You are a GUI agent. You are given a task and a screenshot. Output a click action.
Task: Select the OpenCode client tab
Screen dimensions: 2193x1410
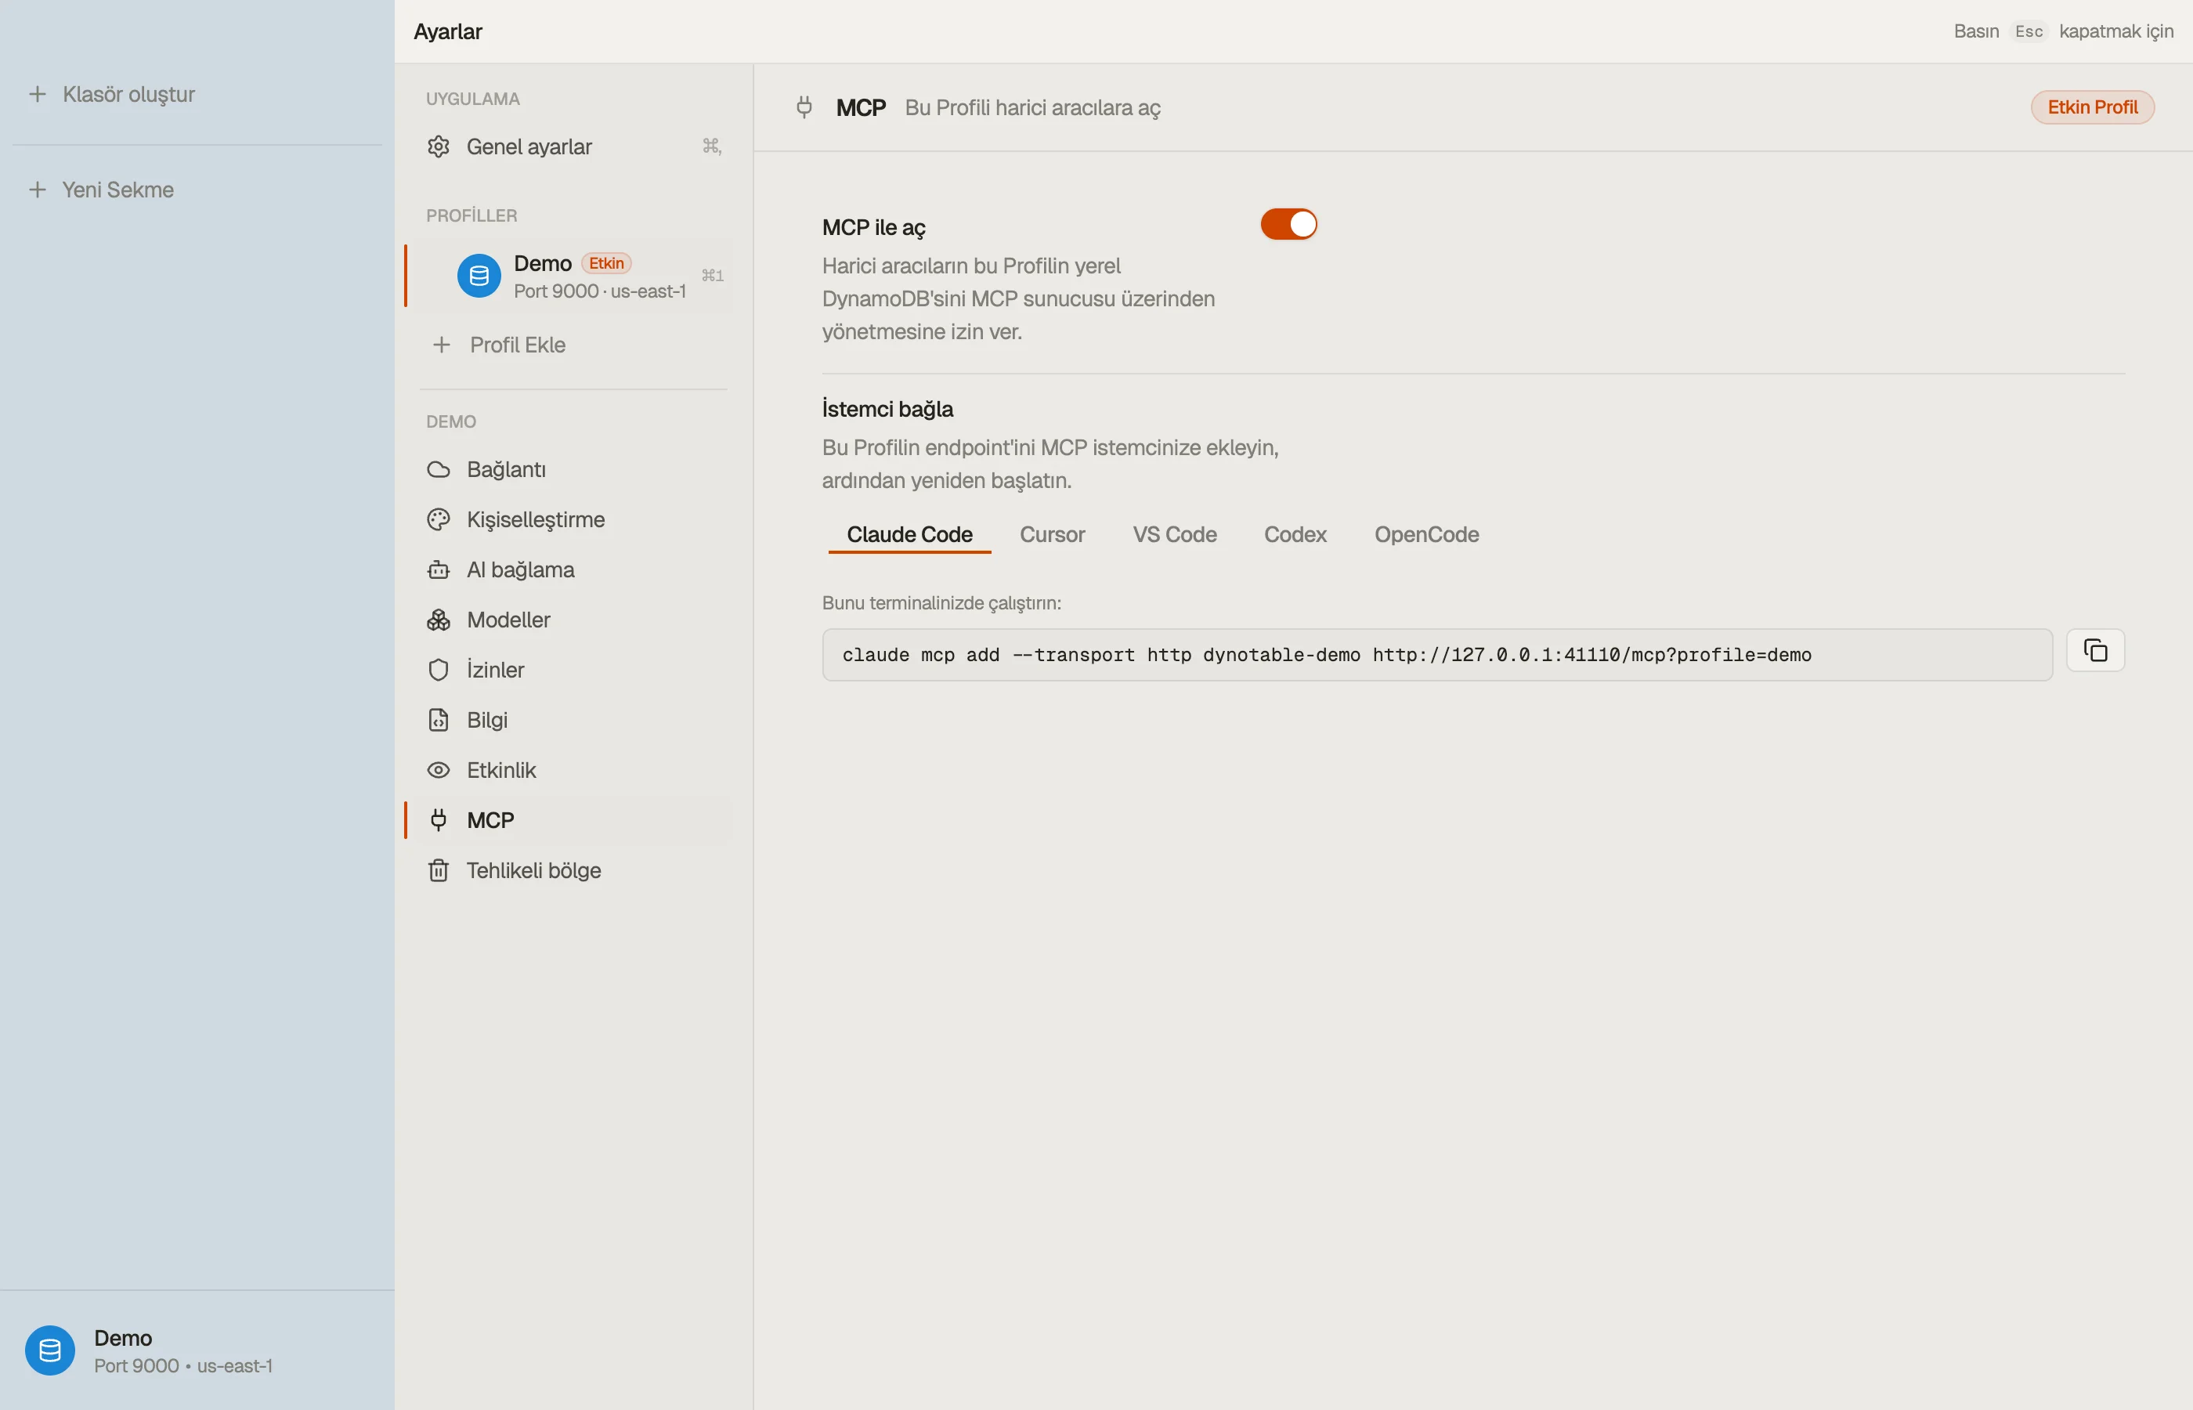[x=1426, y=535]
